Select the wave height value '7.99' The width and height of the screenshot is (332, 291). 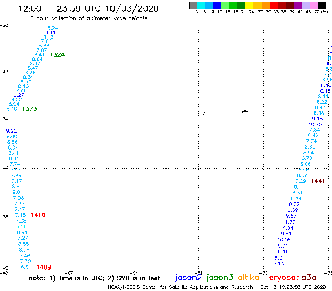16,175
